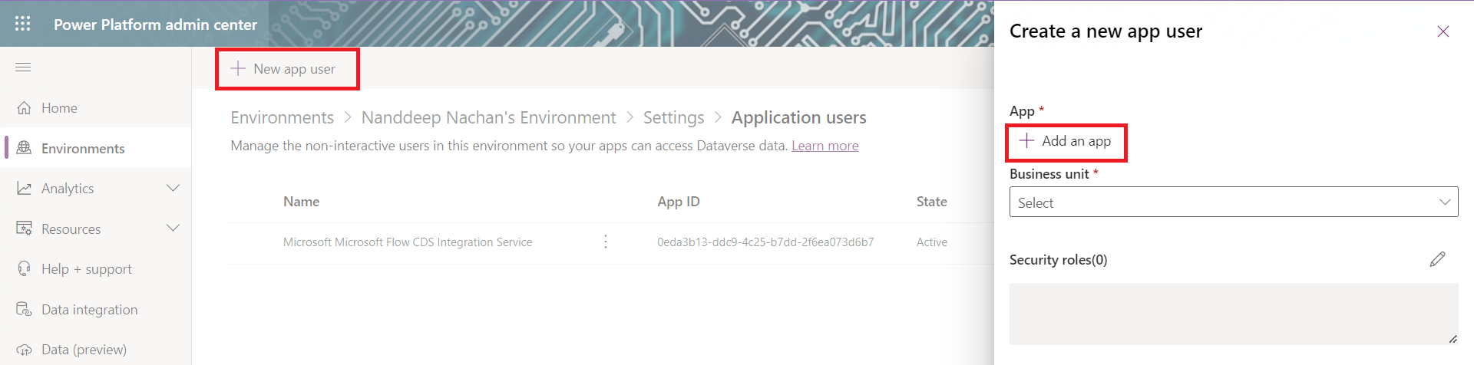Open the Learn more link

(x=825, y=146)
